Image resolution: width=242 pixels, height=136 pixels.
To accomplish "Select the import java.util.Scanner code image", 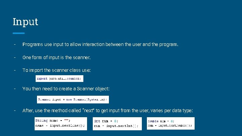I will coord(59,79).
